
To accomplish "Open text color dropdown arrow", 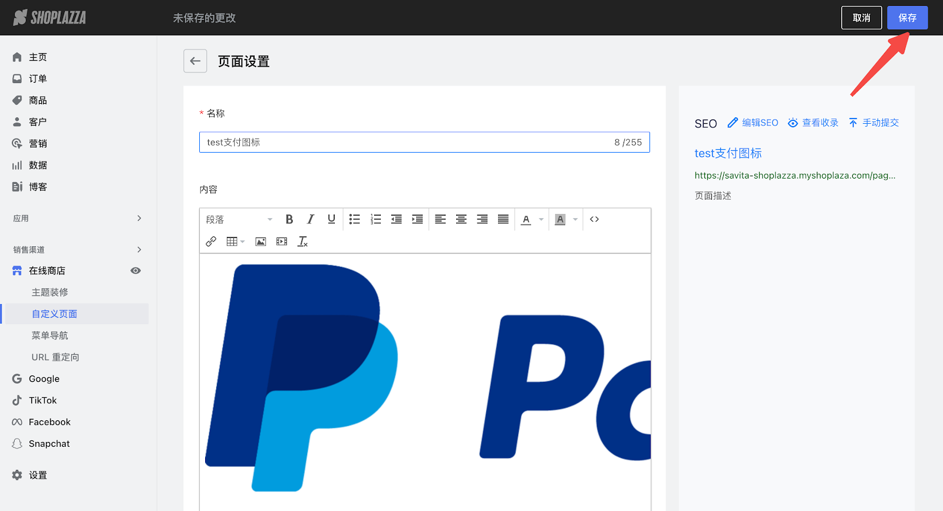I will pyautogui.click(x=541, y=219).
